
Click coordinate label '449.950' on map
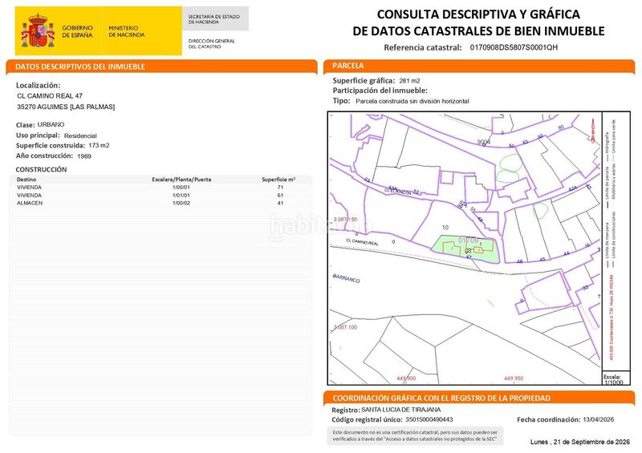pos(514,378)
